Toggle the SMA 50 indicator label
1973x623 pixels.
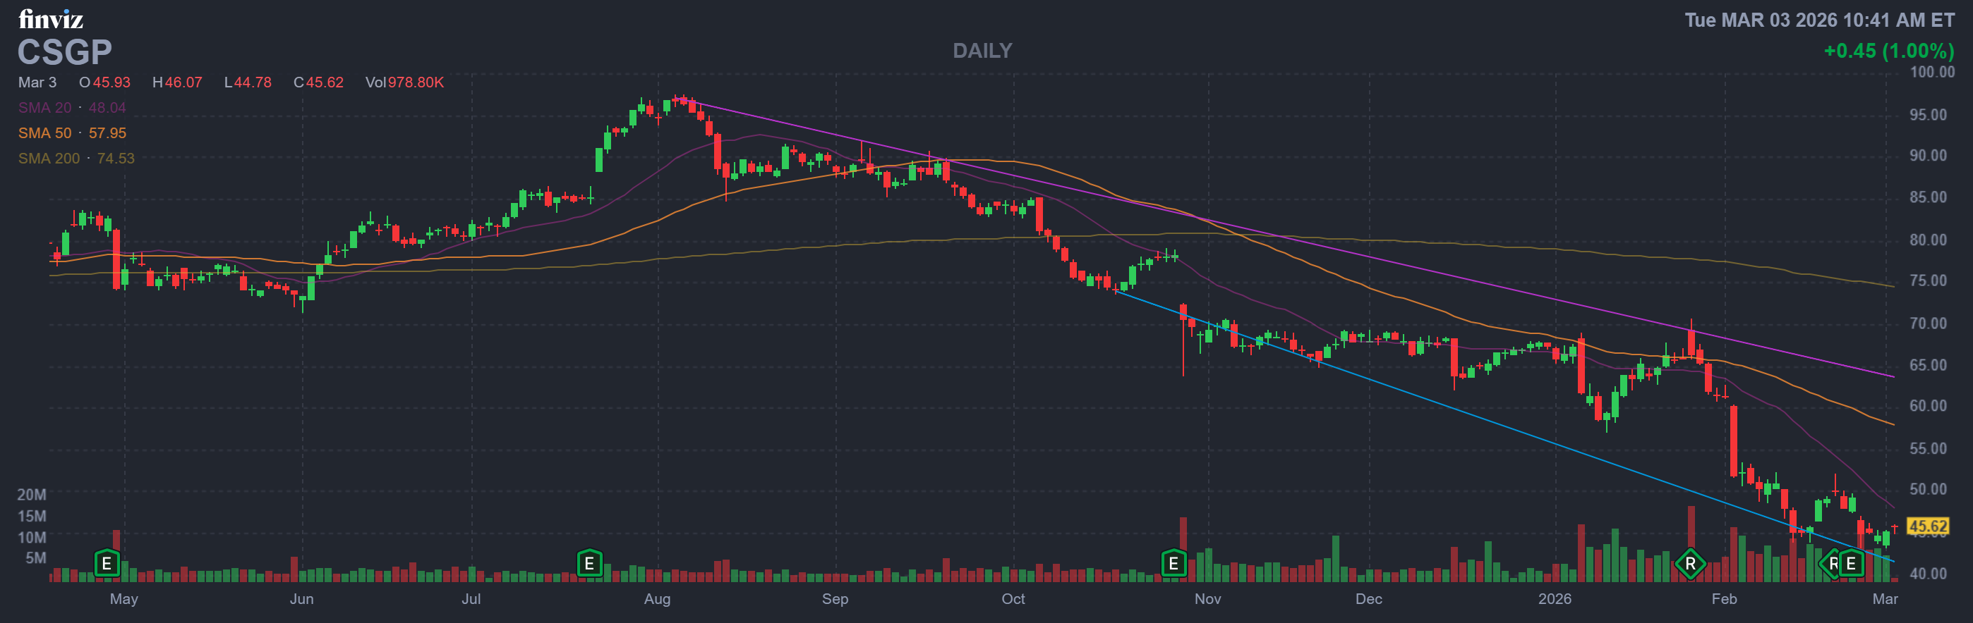point(72,133)
